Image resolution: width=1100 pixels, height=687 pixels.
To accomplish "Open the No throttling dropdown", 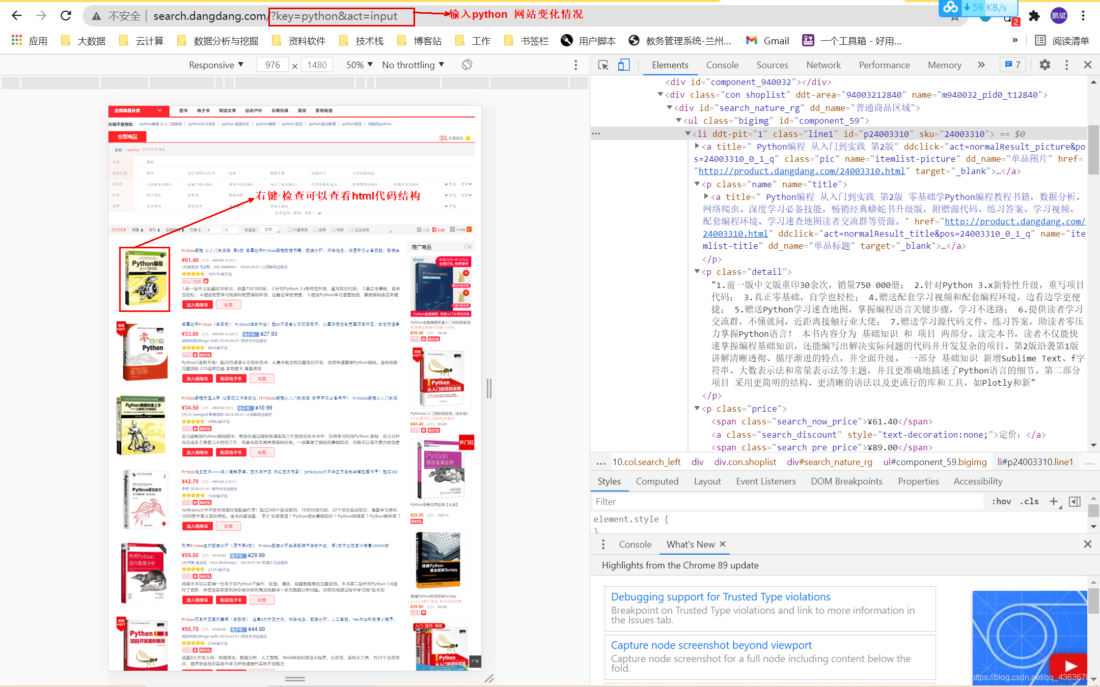I will coord(413,65).
